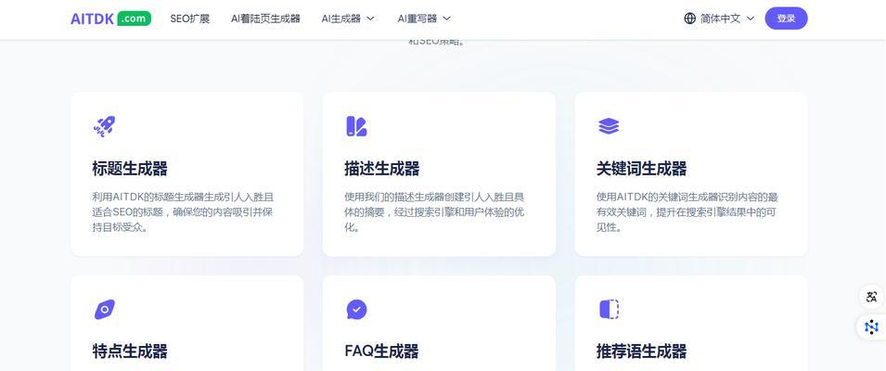Click the blue network floating side icon

[872, 326]
